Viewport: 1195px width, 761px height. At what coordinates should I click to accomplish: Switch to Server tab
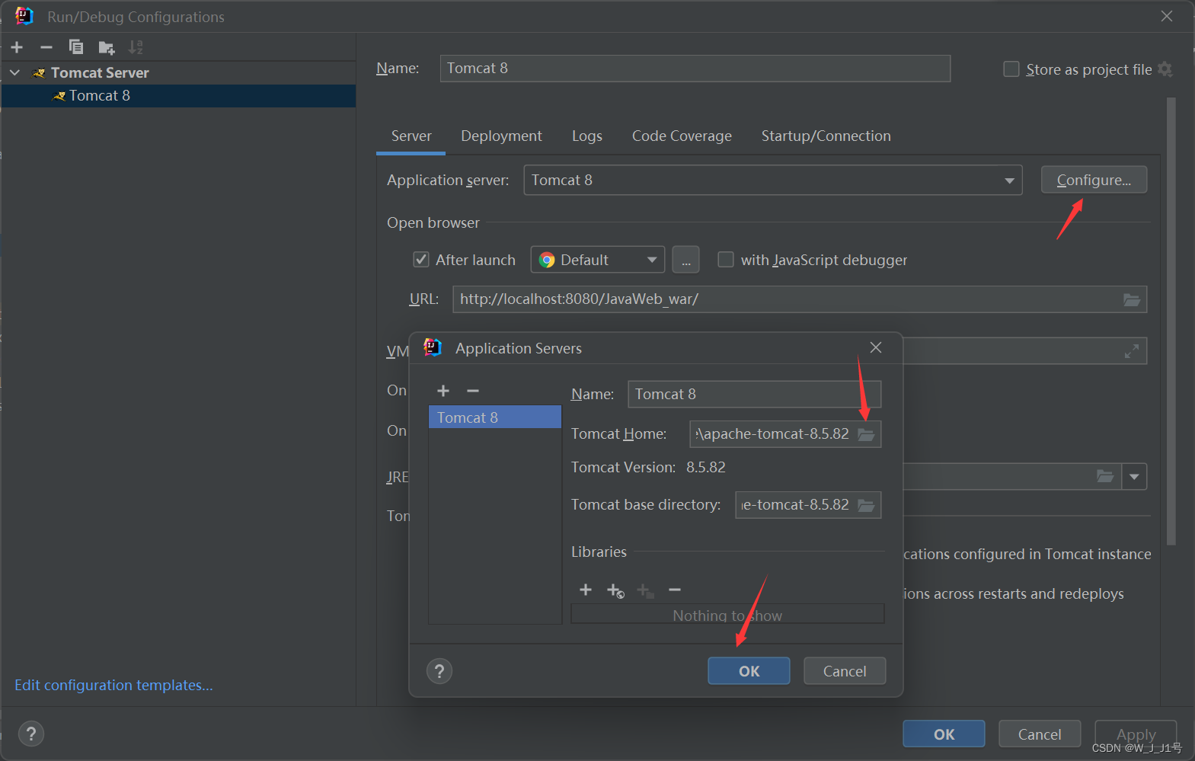[411, 136]
